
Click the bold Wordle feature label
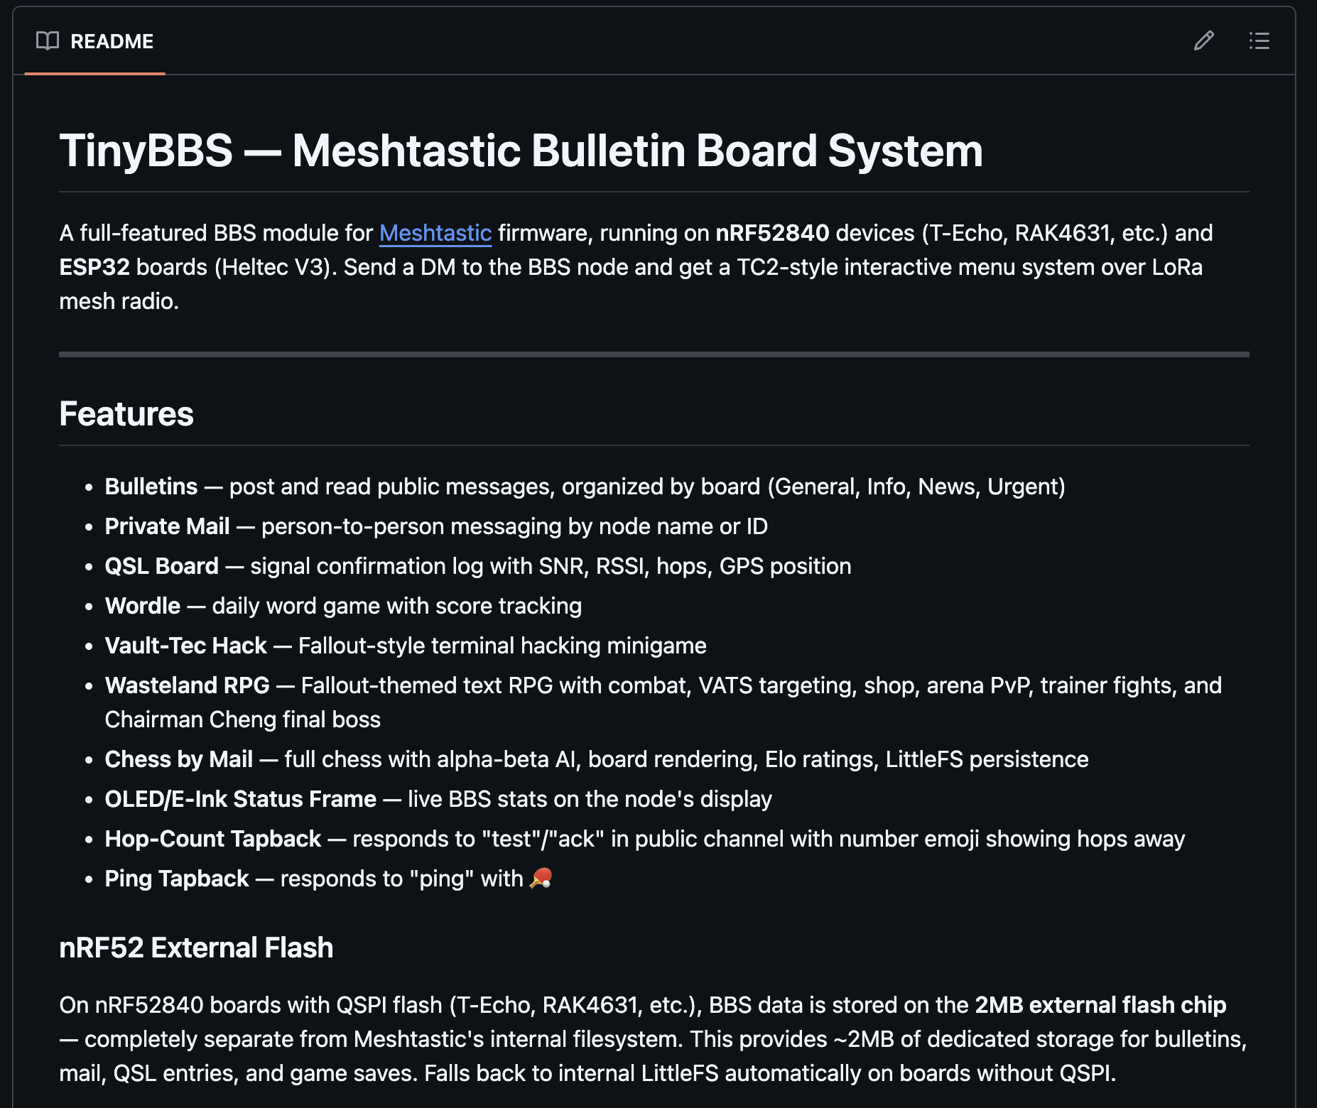[142, 606]
